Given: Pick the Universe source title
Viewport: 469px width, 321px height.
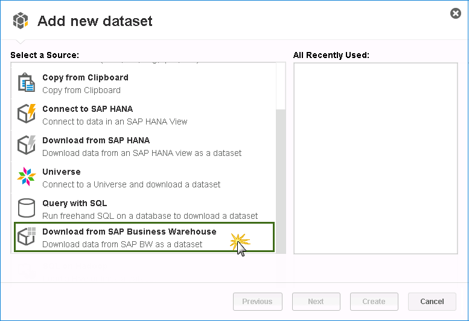Looking at the screenshot, I should (x=62, y=172).
